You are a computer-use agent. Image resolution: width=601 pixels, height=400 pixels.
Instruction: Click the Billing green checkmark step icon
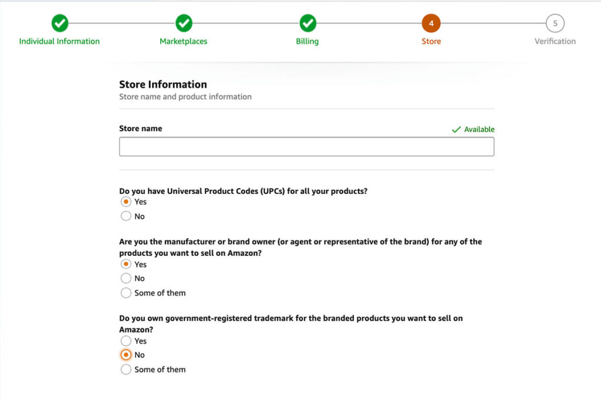pos(308,23)
